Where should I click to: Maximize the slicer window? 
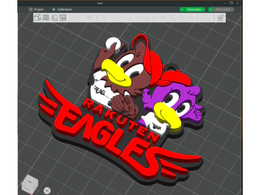click(231, 3)
